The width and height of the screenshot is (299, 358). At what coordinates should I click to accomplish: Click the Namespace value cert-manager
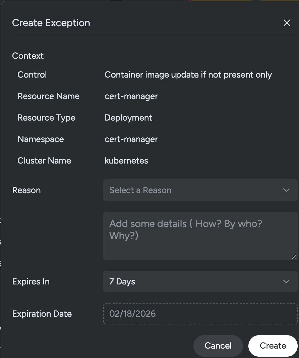(131, 139)
